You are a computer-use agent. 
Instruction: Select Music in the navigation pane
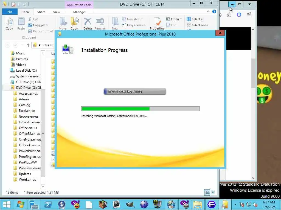(x=20, y=53)
